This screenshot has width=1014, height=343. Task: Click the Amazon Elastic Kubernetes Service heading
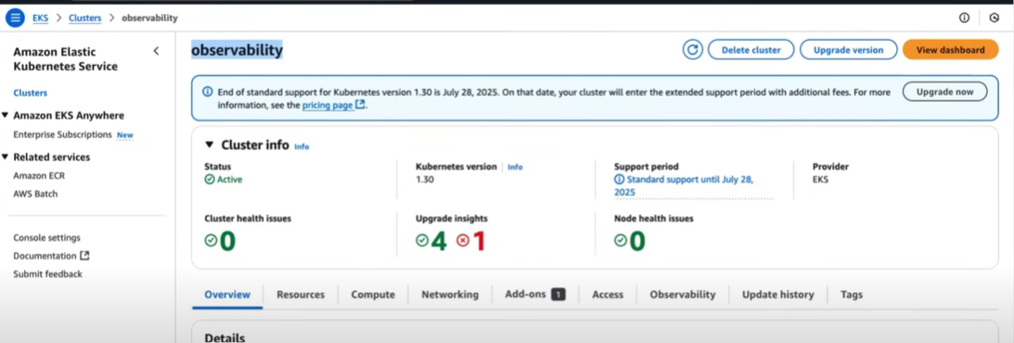point(65,58)
